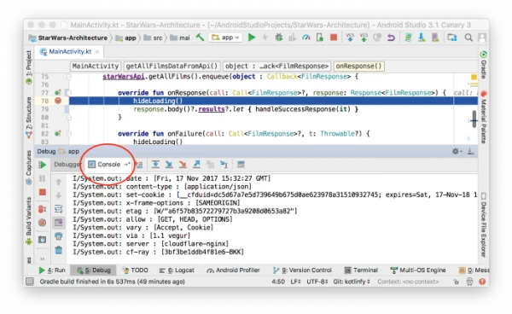Click the purple Revert arrow icon
The height and width of the screenshot is (314, 512).
coord(391,38)
